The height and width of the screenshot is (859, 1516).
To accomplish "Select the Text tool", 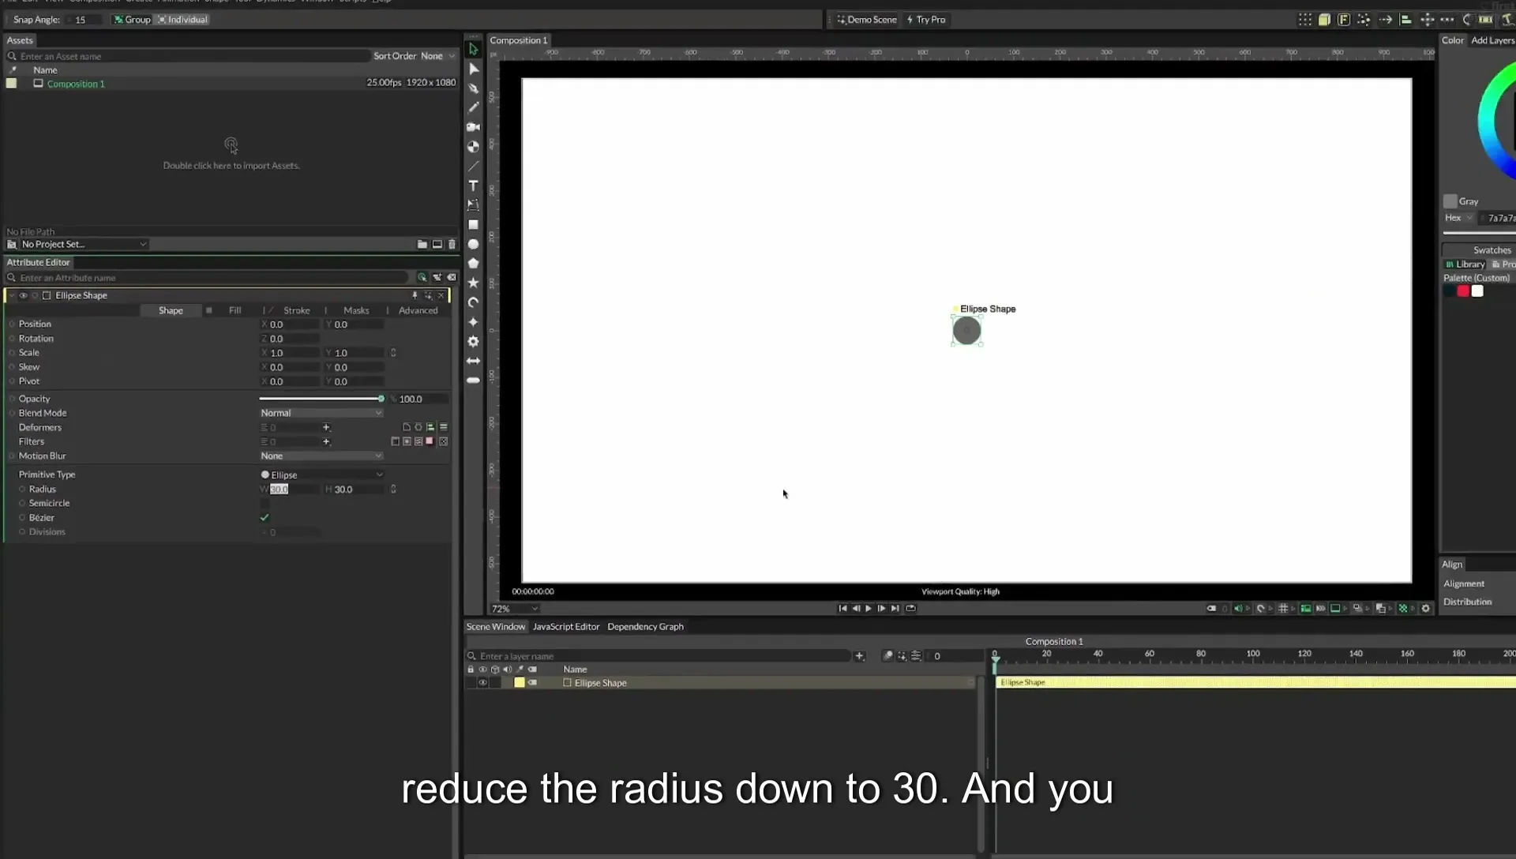I will [473, 186].
